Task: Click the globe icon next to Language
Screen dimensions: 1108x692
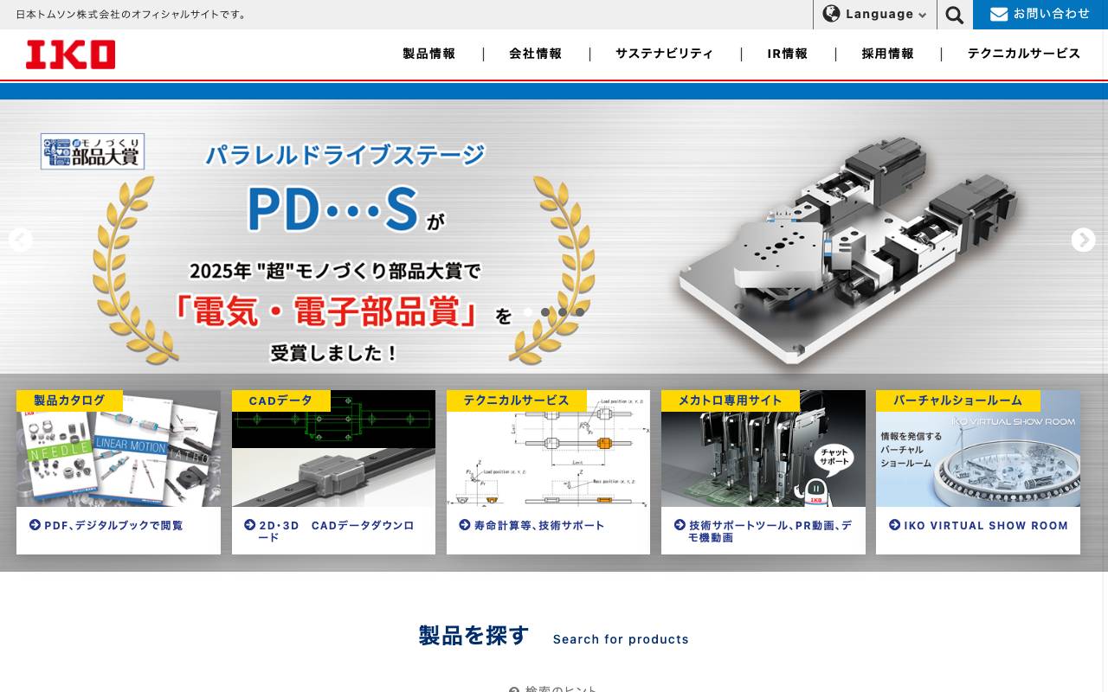Action: pyautogui.click(x=831, y=14)
